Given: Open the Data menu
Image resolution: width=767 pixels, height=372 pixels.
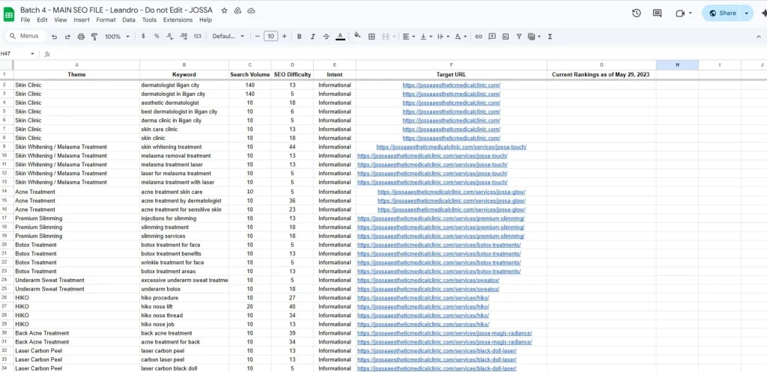Looking at the screenshot, I should point(129,20).
